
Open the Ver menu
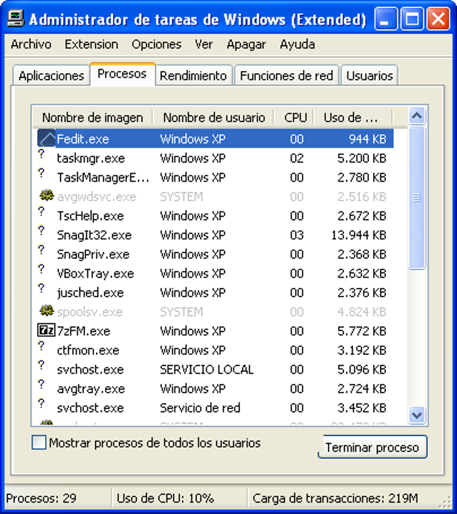[x=204, y=44]
